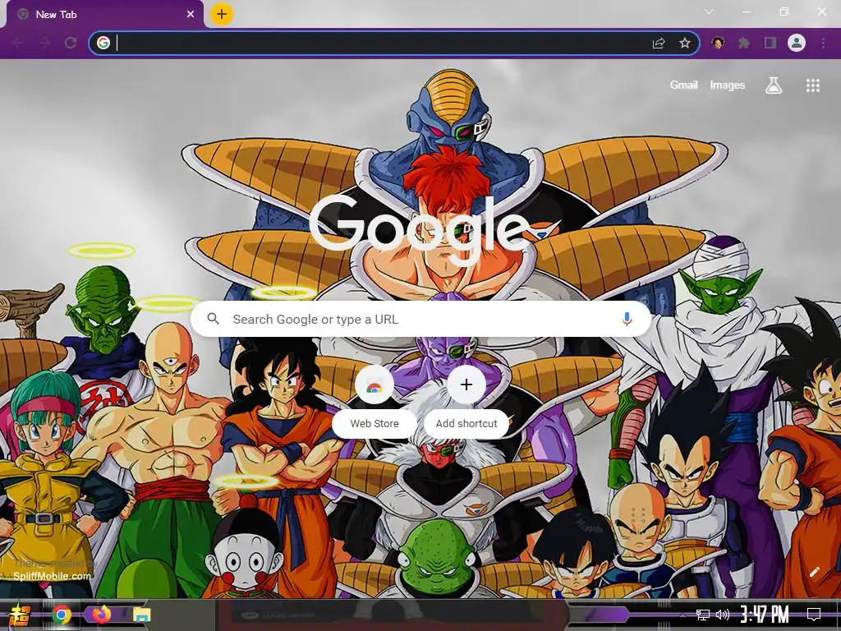Go forward to the next page
This screenshot has width=841, height=631.
[44, 43]
